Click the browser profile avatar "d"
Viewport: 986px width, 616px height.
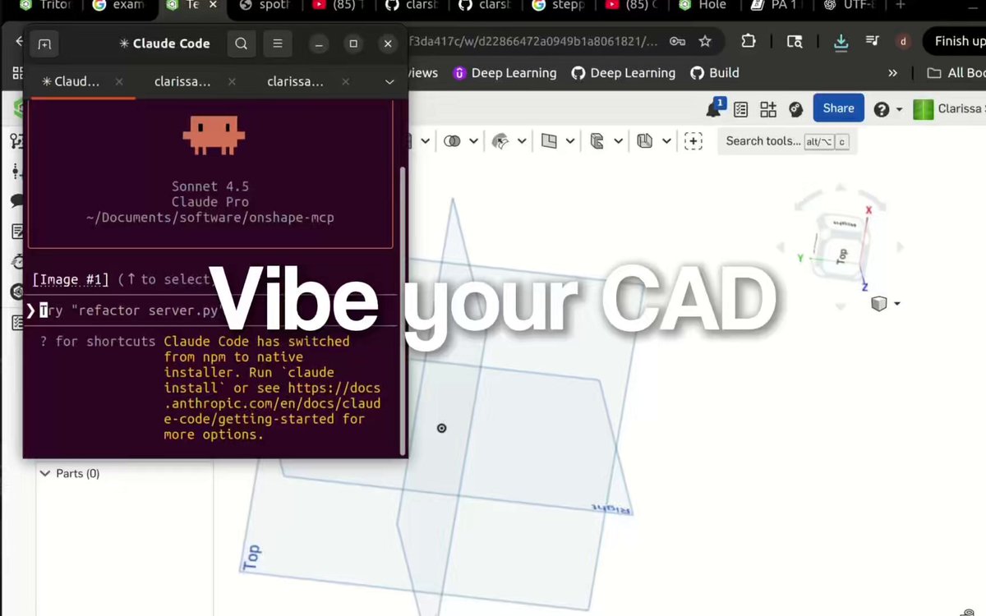(x=903, y=41)
